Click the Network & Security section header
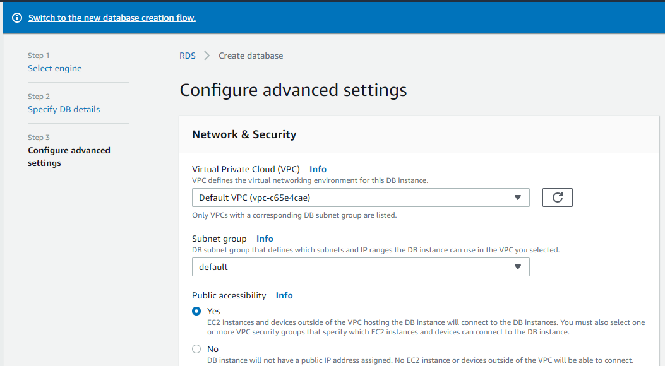This screenshot has height=366, width=665. pyautogui.click(x=244, y=134)
